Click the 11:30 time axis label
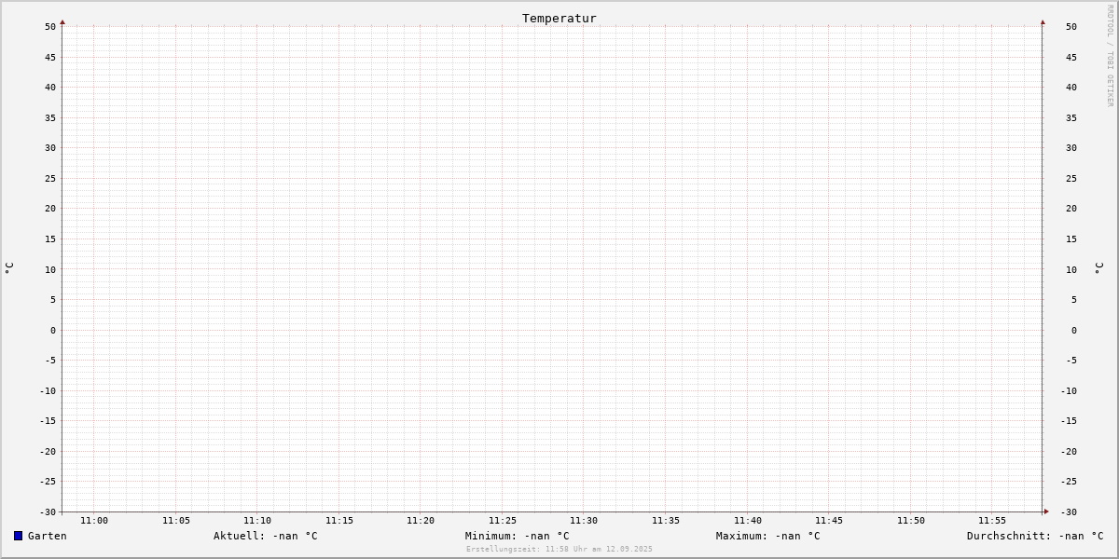This screenshot has height=559, width=1119. (584, 521)
